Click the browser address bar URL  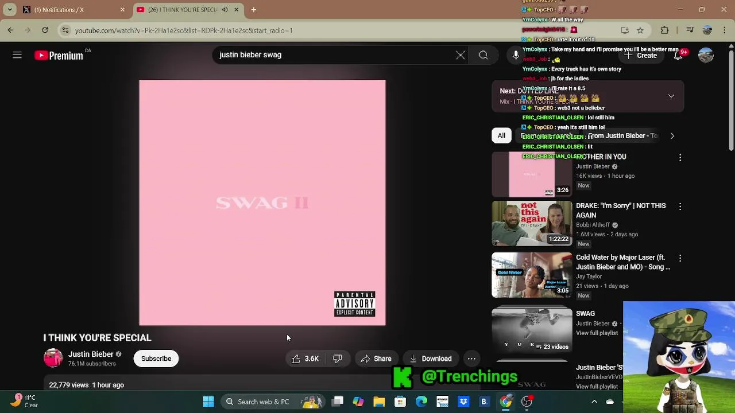tap(184, 30)
